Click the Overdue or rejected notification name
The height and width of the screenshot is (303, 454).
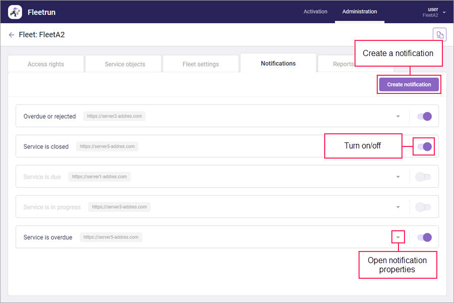tap(49, 117)
